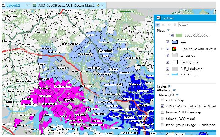Check the Salmat LOGO Map:1 checkbox
This screenshot has width=220, height=137.
point(162,118)
